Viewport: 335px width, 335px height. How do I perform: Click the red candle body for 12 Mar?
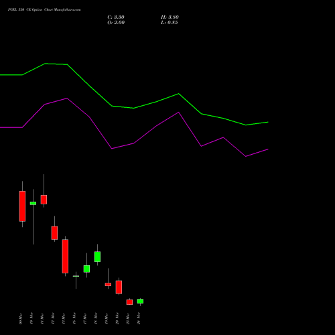[54, 233]
